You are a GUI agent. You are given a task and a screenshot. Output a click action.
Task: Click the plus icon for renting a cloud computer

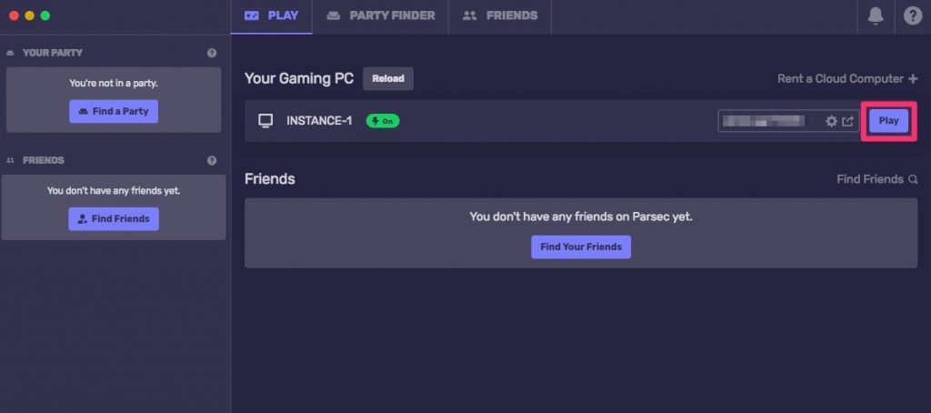[x=913, y=78]
